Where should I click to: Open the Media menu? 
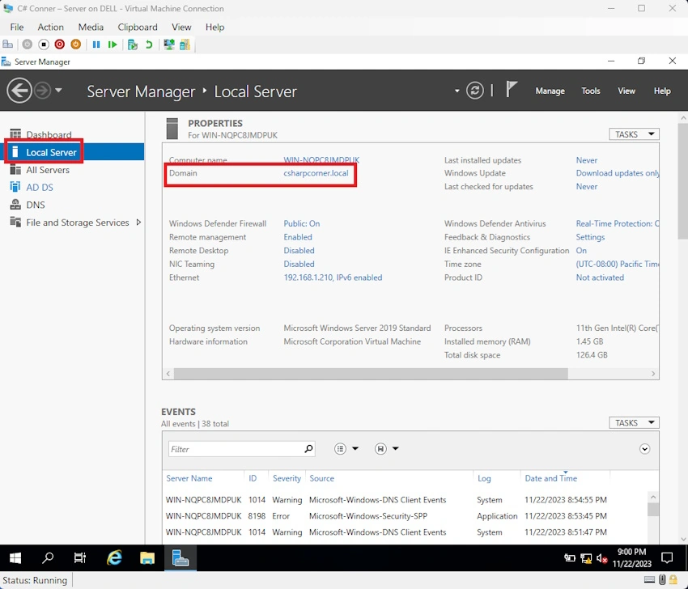coord(91,28)
